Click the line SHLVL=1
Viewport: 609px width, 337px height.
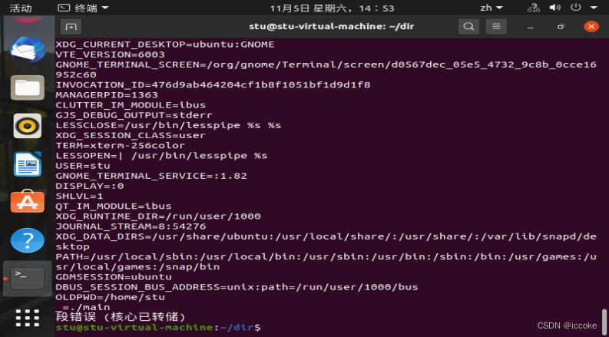coord(79,196)
